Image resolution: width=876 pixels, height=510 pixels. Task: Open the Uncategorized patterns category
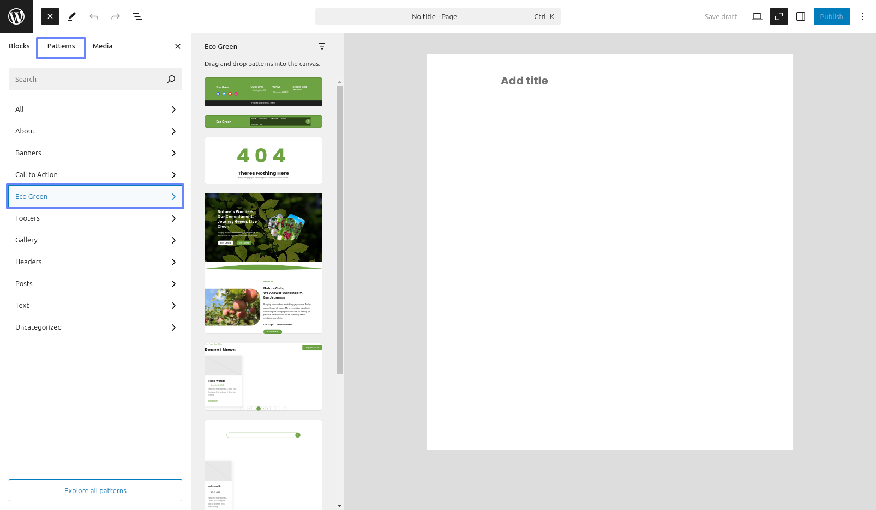[x=95, y=327]
